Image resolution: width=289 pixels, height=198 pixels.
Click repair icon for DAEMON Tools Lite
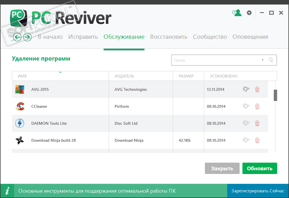[x=246, y=123]
